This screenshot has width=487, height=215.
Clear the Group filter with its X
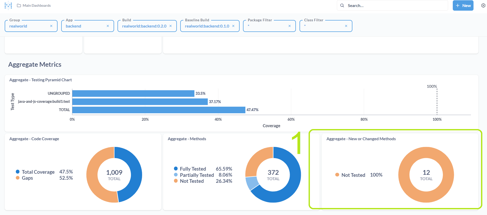pyautogui.click(x=51, y=26)
